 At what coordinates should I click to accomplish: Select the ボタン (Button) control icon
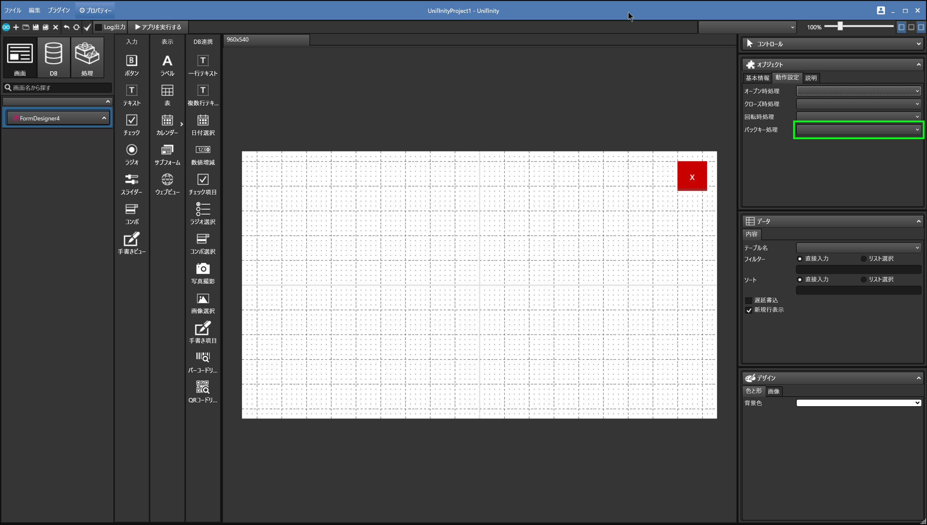pos(132,61)
